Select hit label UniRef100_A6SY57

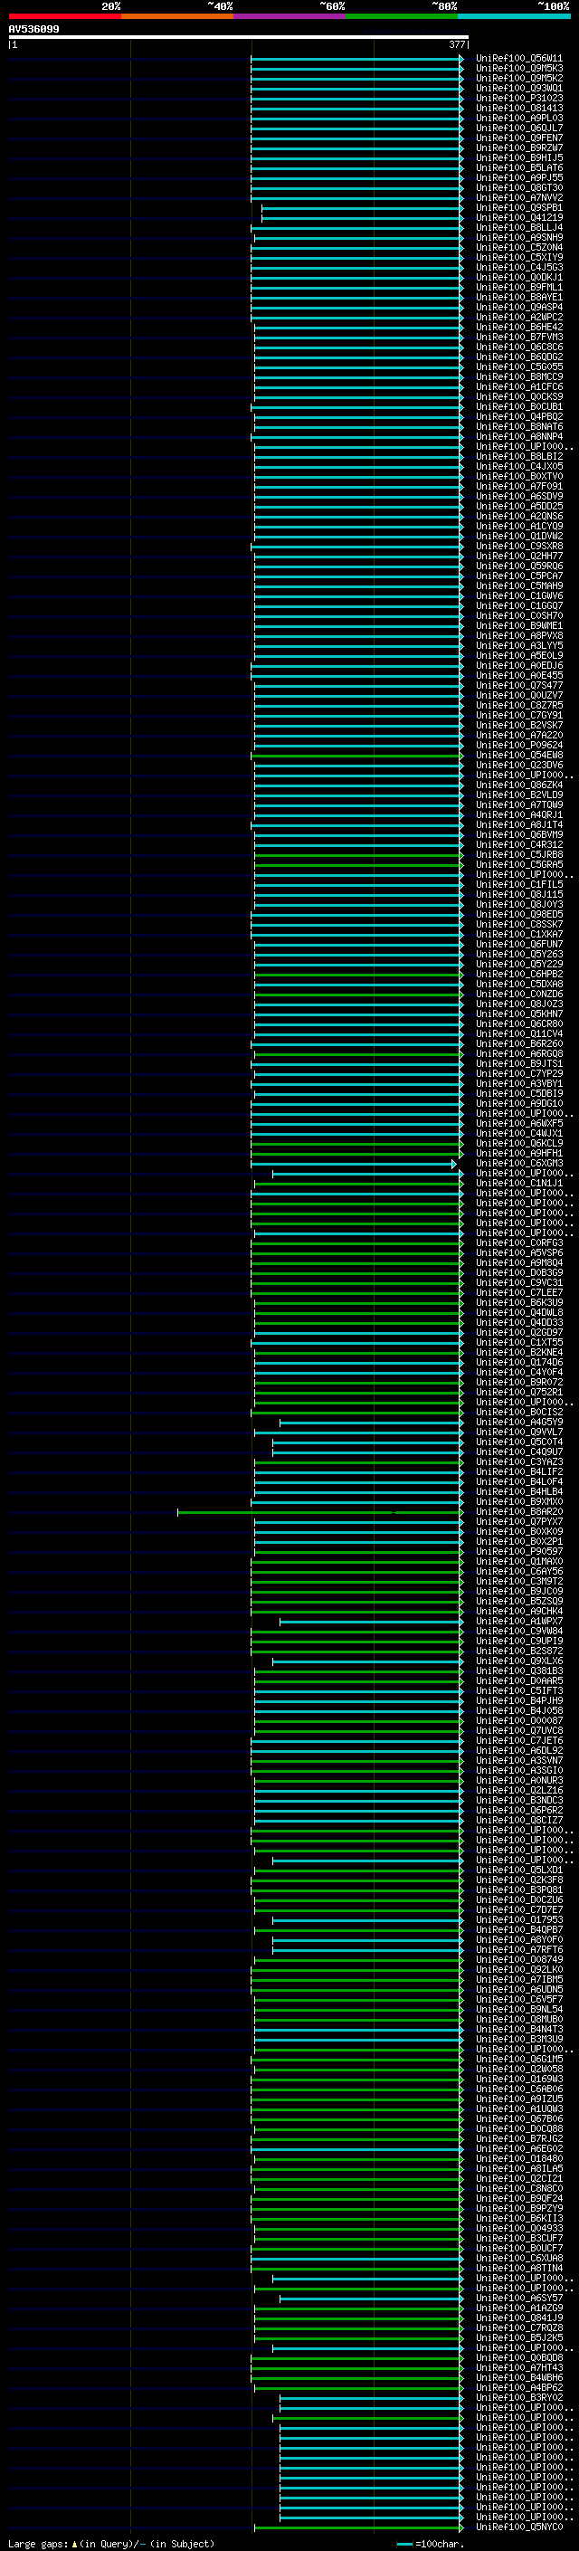[519, 2298]
